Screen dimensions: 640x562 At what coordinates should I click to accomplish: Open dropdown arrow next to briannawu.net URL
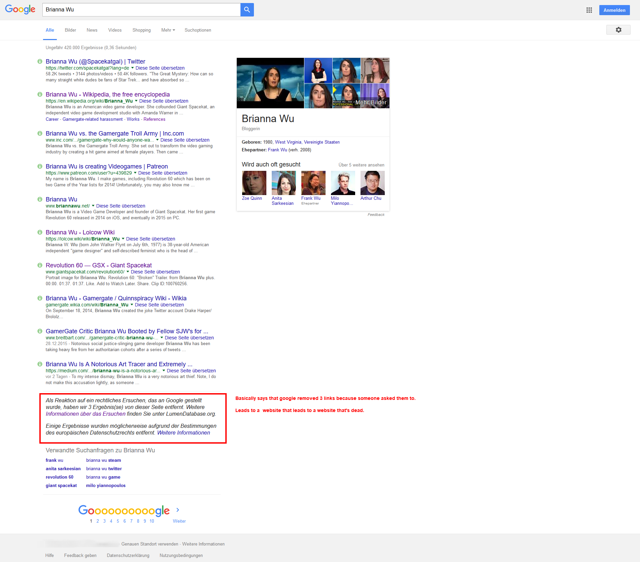(x=93, y=206)
